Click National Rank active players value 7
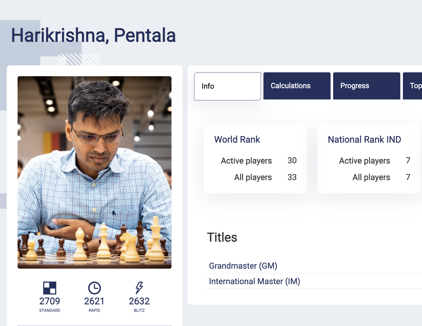422x326 pixels. pos(408,160)
